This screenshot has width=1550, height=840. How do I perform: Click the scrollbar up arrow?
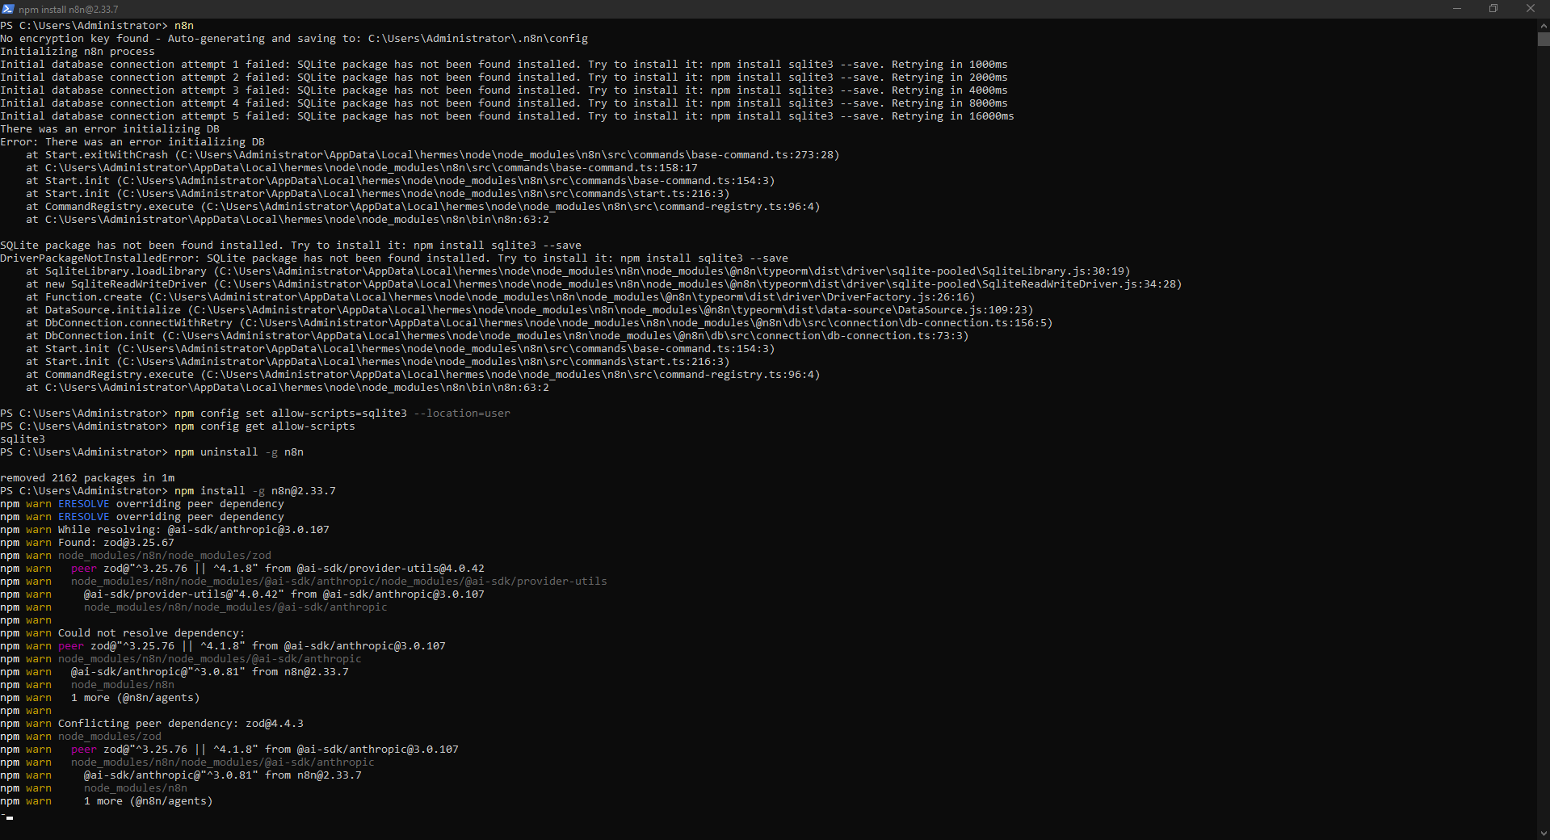(1544, 25)
